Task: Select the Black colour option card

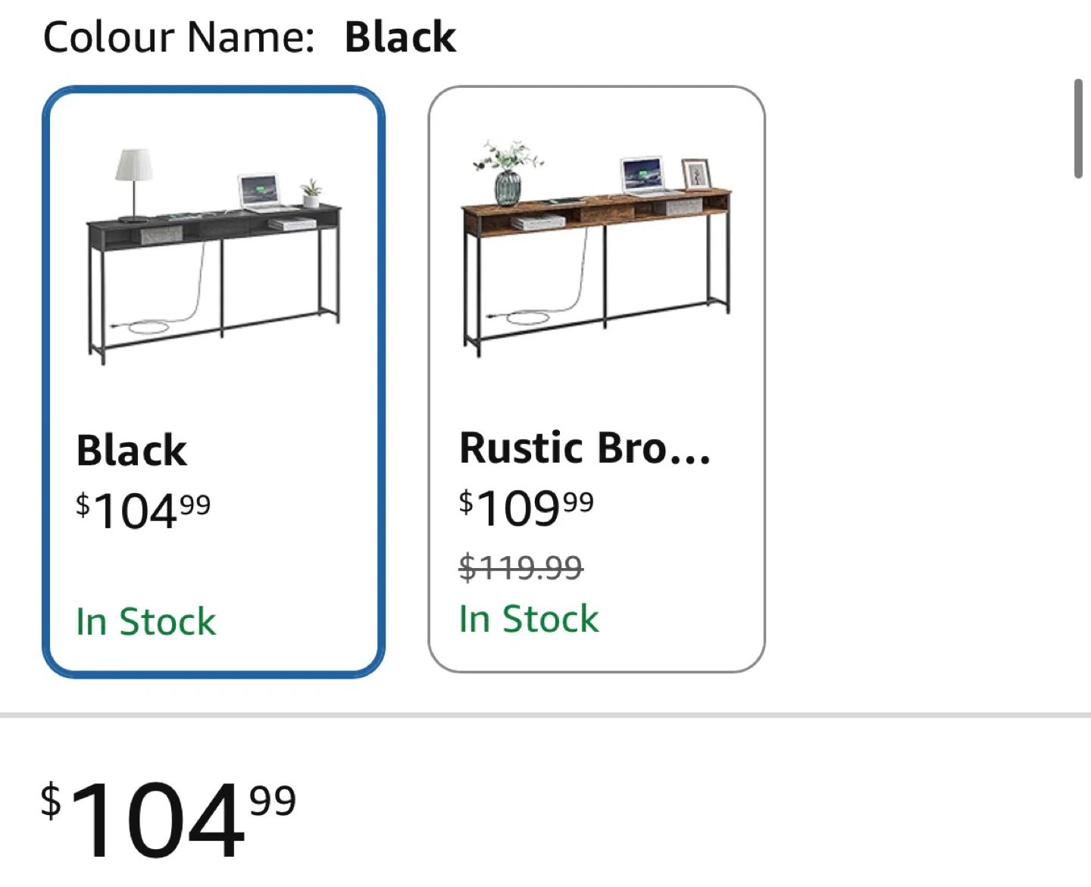Action: [x=213, y=381]
